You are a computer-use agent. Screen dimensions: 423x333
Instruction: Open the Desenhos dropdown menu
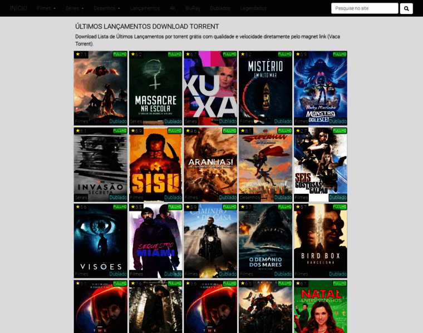[107, 8]
